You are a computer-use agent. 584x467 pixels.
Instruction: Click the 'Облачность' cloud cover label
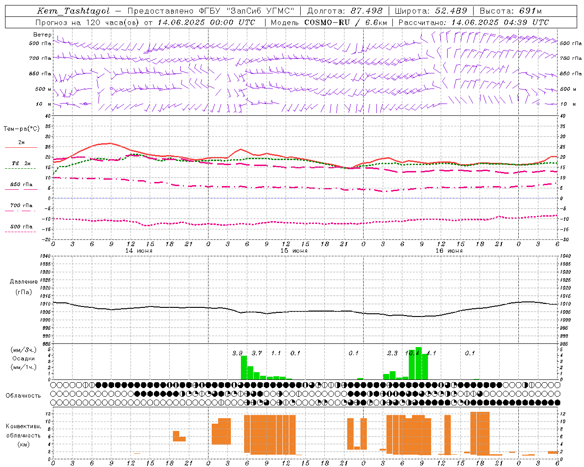[23, 396]
